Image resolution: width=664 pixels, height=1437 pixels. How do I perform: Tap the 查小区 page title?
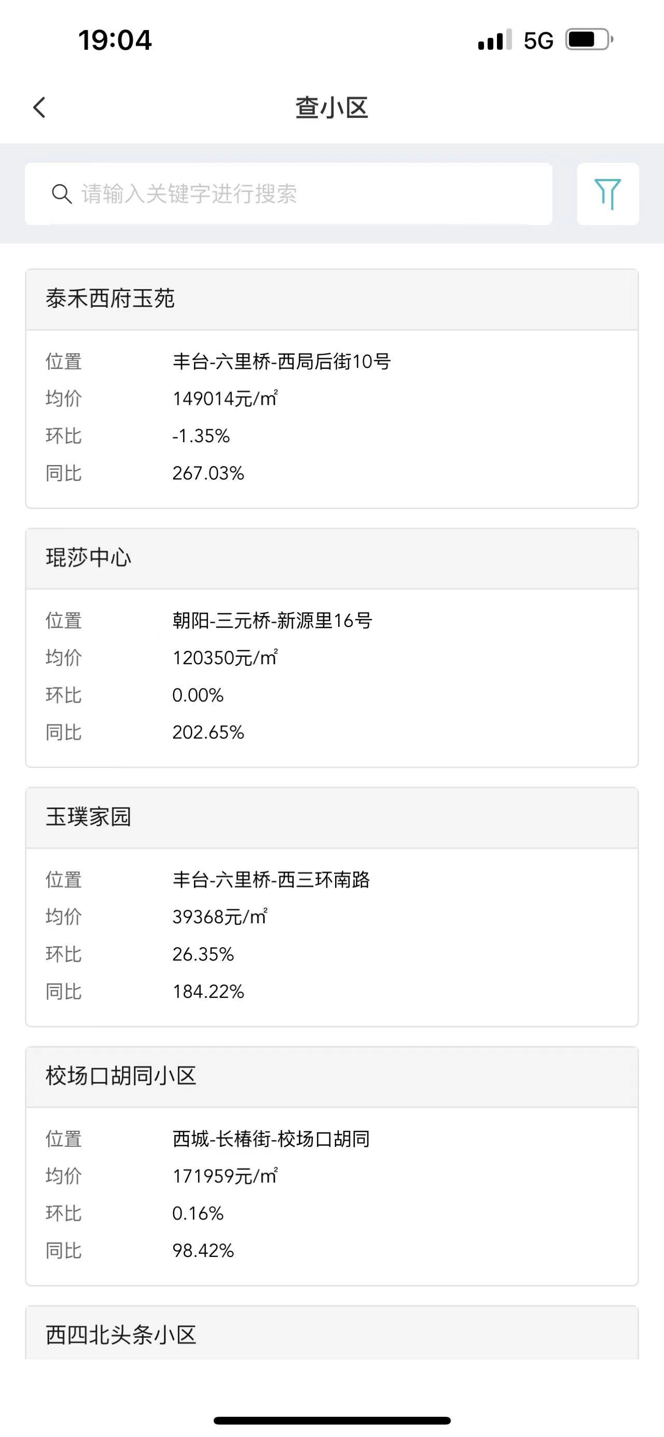331,107
